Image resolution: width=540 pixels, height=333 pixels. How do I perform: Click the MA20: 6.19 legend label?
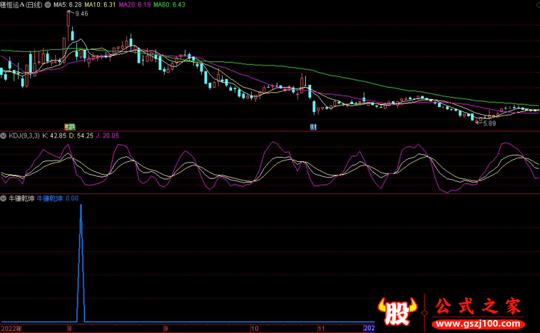(x=135, y=5)
